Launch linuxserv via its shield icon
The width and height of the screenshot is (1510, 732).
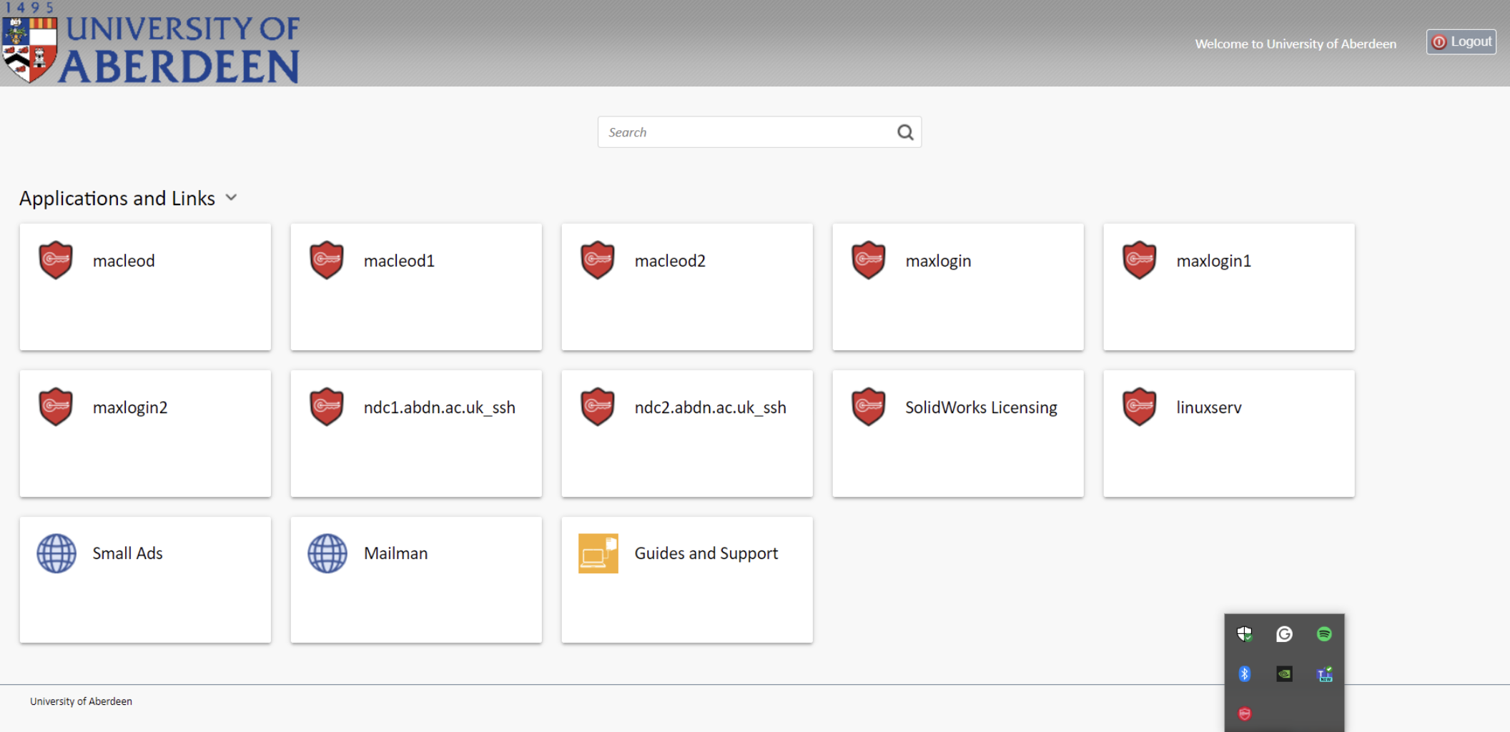click(x=1140, y=407)
